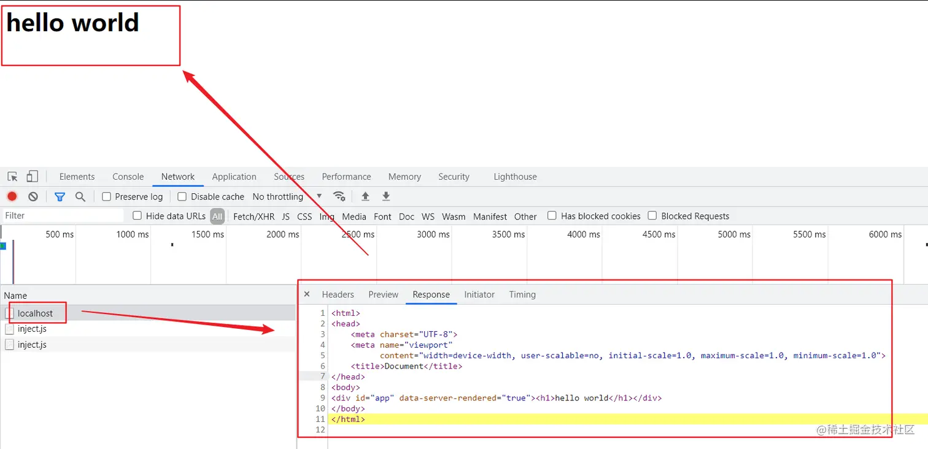Toggle the device toolbar icon

point(32,177)
